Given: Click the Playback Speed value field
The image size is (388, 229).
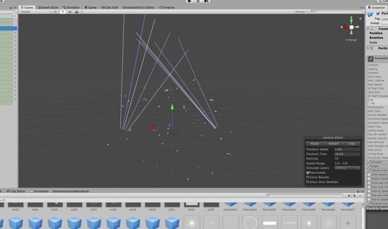Looking at the screenshot, I should pyautogui.click(x=347, y=150).
